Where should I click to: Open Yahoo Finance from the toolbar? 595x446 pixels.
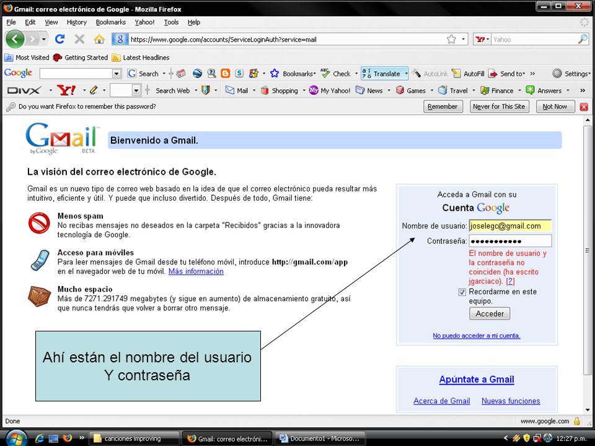point(496,90)
